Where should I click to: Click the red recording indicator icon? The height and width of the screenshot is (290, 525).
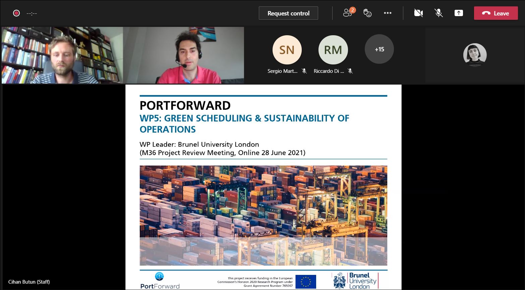click(16, 13)
